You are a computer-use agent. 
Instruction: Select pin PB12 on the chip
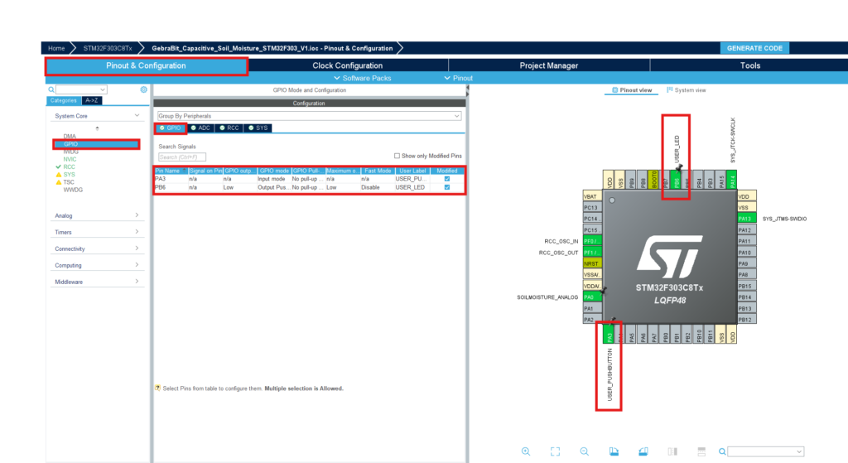click(x=747, y=319)
